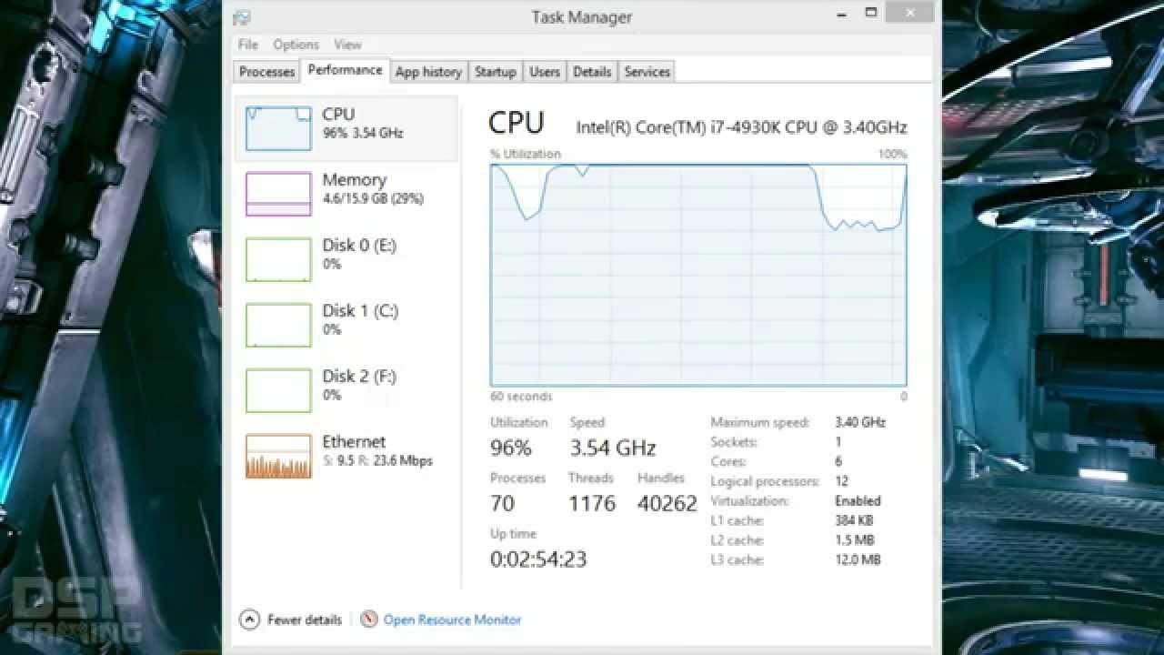This screenshot has height=655, width=1164.
Task: Open the File menu
Action: (247, 45)
